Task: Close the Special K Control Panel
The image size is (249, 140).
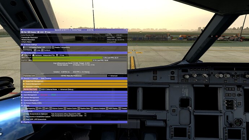Action: [x=126, y=30]
